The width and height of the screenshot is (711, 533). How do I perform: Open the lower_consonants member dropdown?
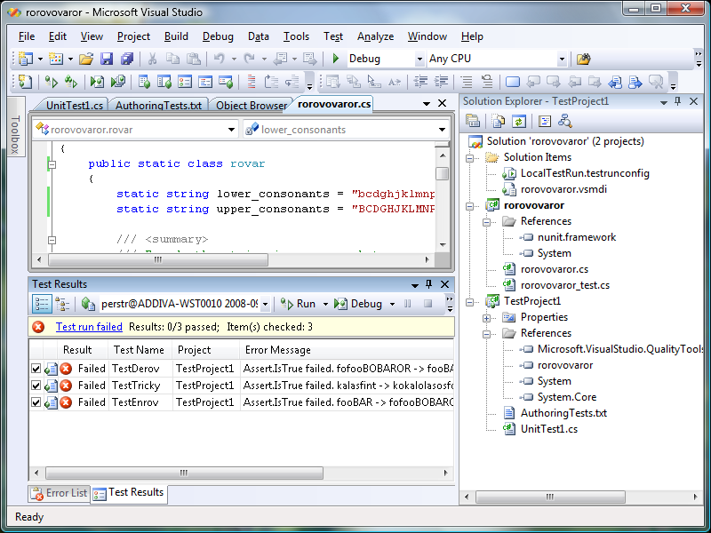tap(442, 130)
